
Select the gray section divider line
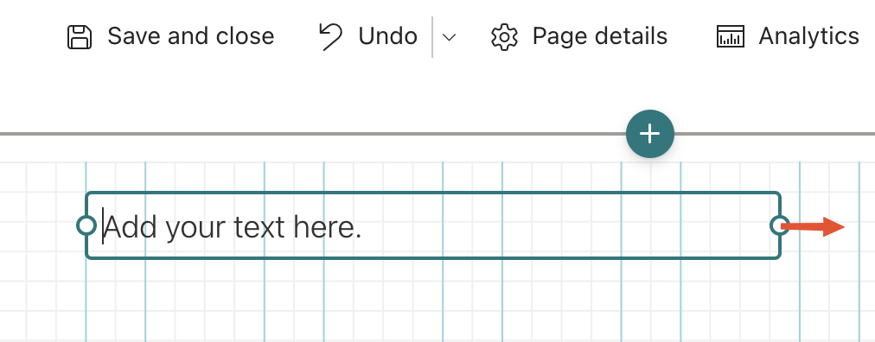pyautogui.click(x=312, y=134)
